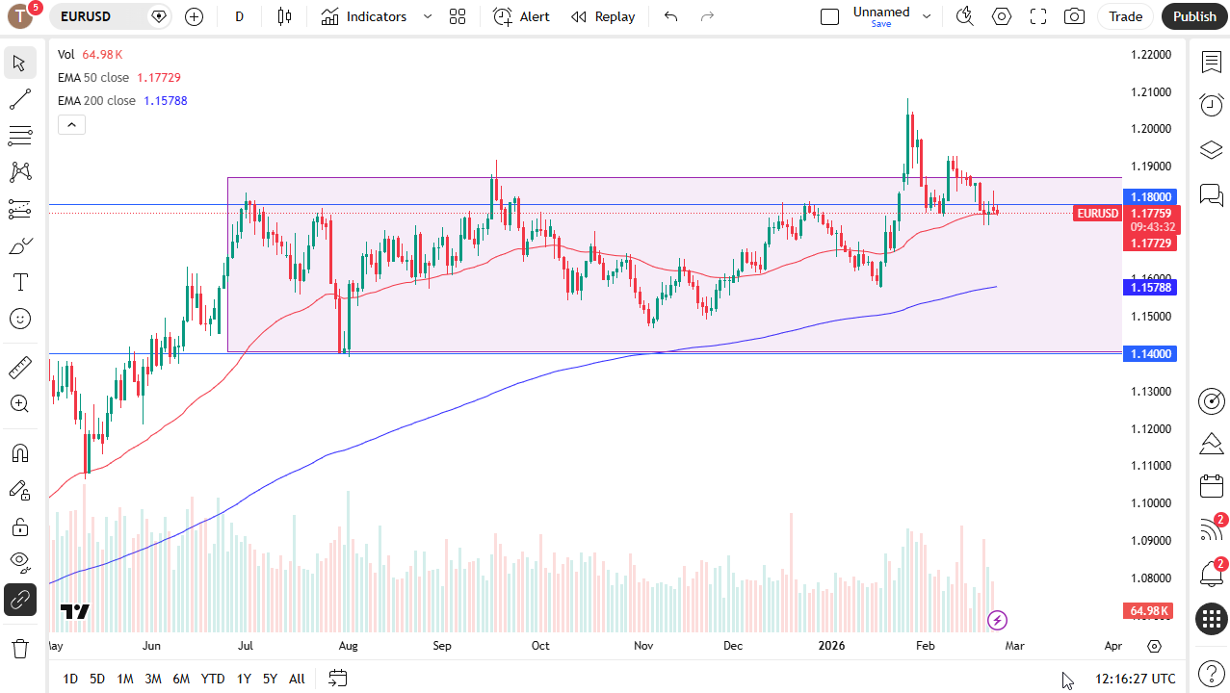Start bar Replay mode
Image resolution: width=1230 pixels, height=693 pixels.
603,16
